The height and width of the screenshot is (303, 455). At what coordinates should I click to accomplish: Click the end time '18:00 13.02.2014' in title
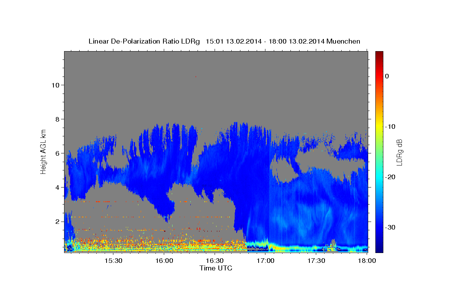(296, 41)
